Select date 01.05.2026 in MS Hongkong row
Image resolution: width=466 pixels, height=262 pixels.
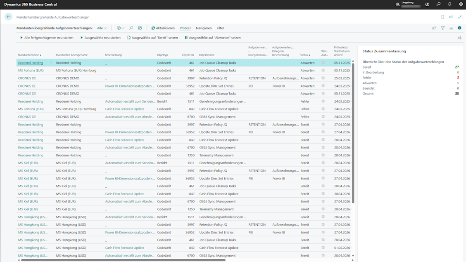tap(342, 248)
